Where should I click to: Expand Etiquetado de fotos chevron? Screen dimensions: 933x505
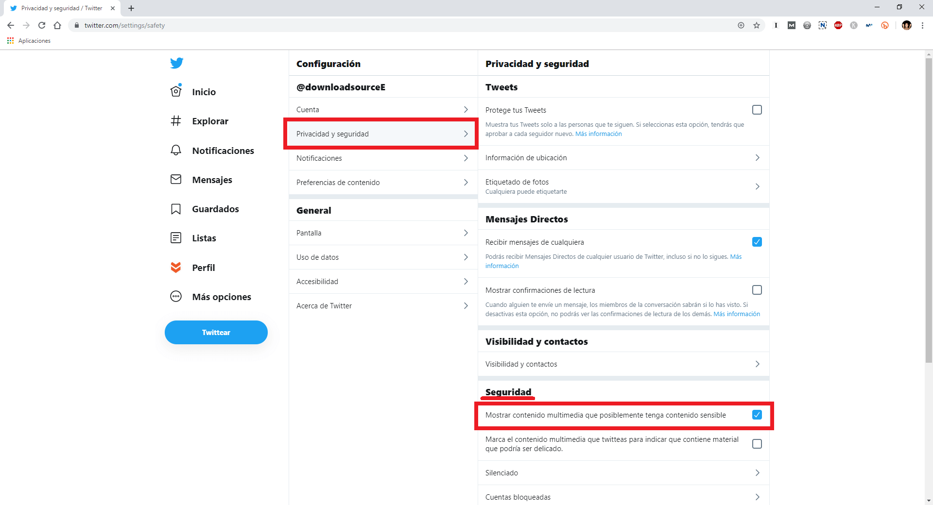click(757, 186)
